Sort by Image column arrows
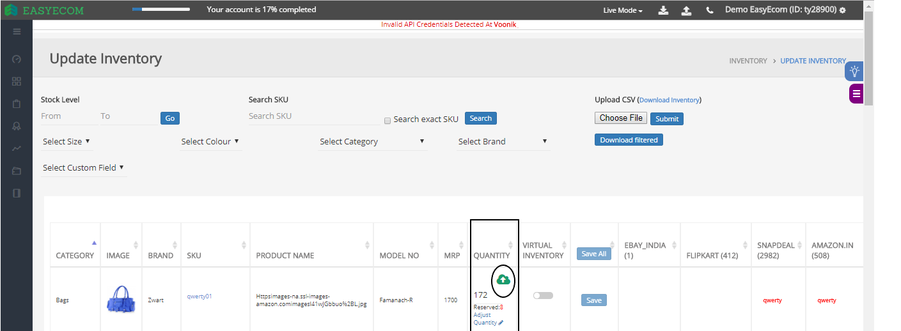 136,245
